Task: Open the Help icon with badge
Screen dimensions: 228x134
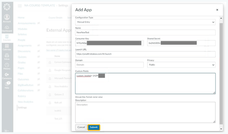Action: 7,84
